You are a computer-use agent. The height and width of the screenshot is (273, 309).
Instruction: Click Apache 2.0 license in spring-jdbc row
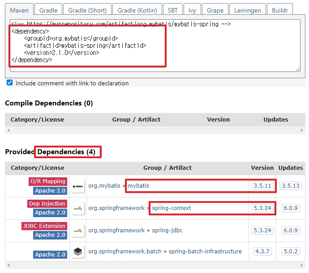[x=50, y=235]
